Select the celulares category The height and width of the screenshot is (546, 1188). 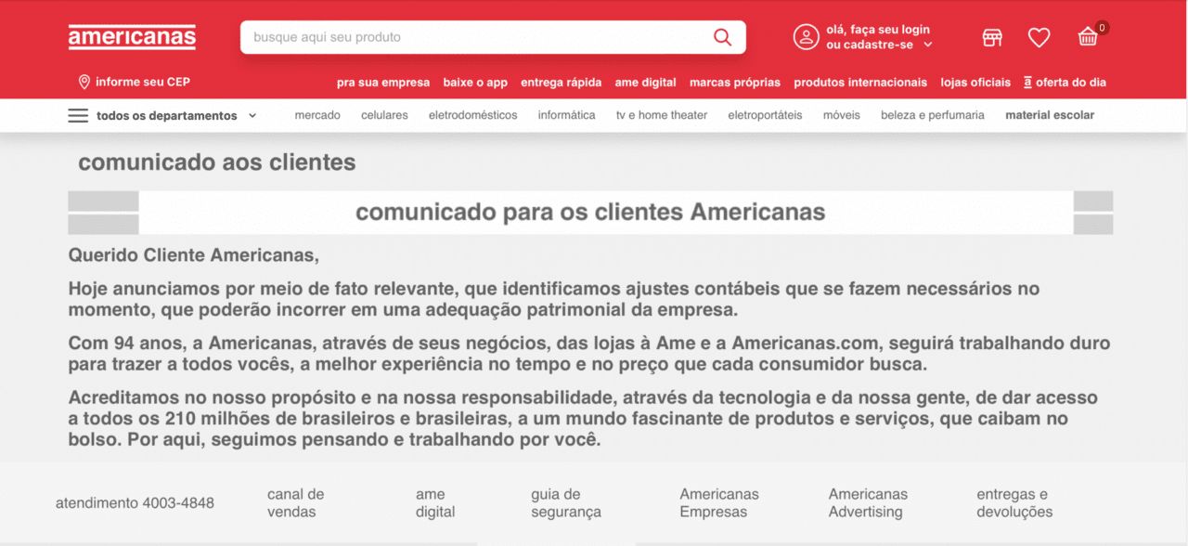(x=384, y=115)
